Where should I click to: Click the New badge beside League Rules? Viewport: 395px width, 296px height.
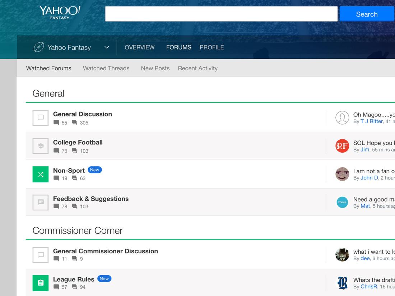coord(104,278)
